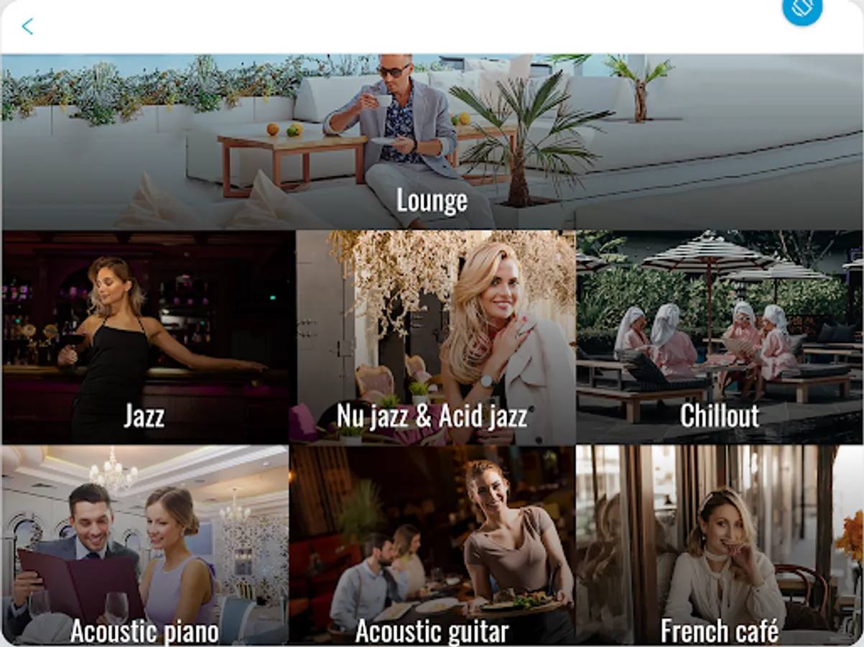Click the chandelier in Acoustic piano tile
The height and width of the screenshot is (647, 864).
click(x=113, y=472)
